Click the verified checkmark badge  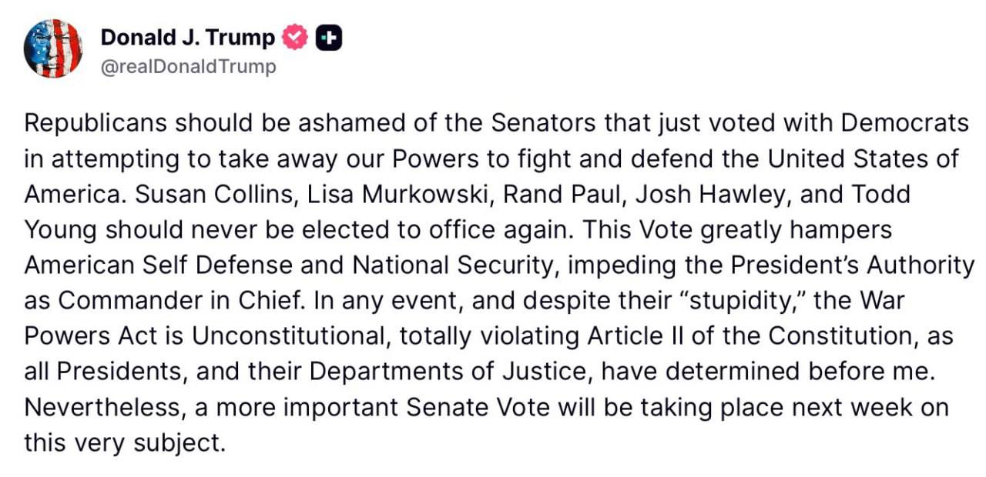click(x=297, y=38)
